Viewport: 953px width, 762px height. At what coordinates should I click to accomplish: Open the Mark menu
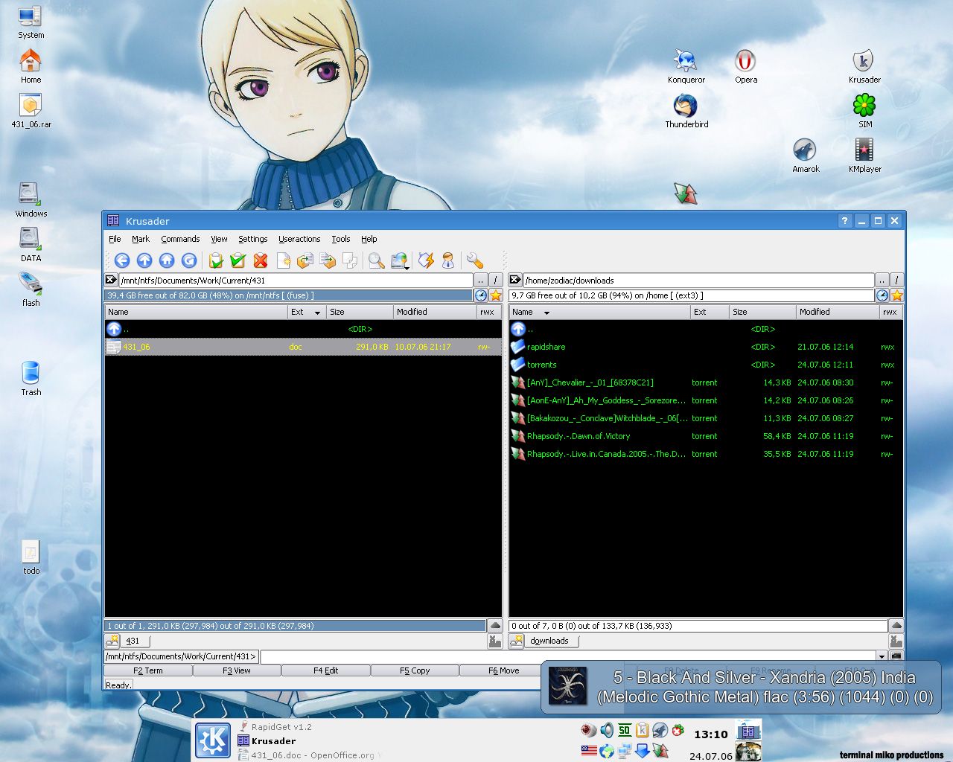point(141,239)
